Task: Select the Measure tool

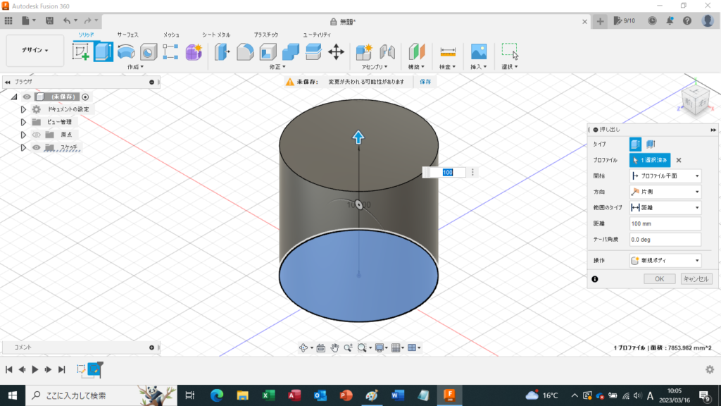Action: tap(447, 51)
